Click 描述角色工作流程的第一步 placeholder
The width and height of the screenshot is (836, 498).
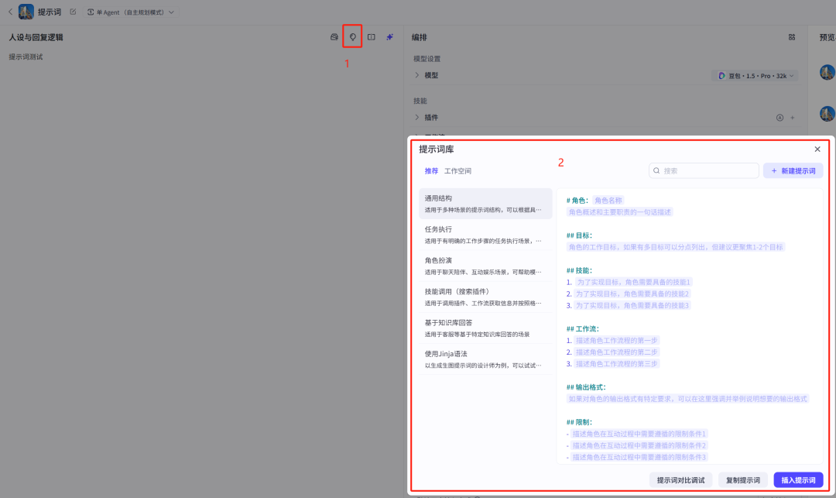point(617,340)
